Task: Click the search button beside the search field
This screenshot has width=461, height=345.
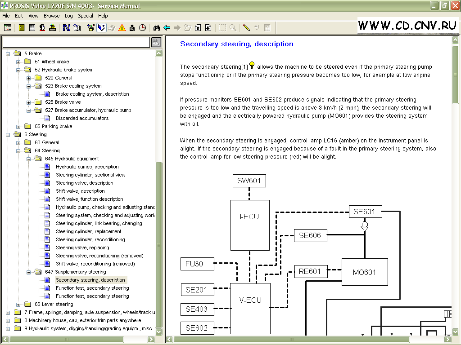Action: [x=156, y=42]
